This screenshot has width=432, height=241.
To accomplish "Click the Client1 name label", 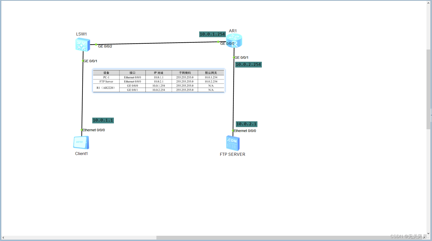I will tap(81, 153).
